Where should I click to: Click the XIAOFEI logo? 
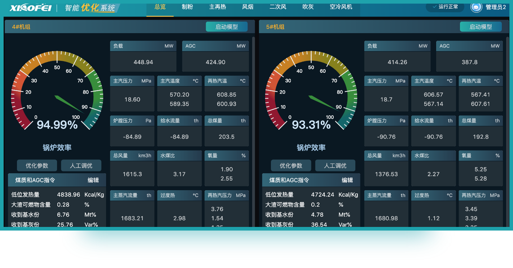click(x=31, y=8)
